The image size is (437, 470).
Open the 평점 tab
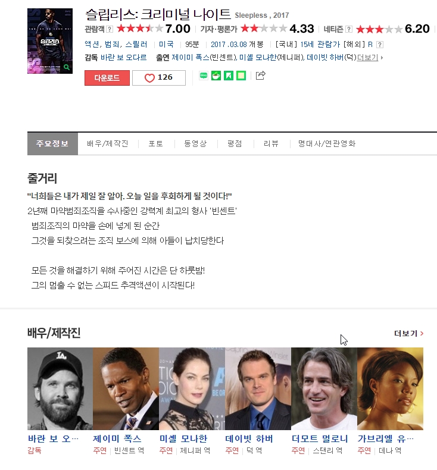click(235, 143)
